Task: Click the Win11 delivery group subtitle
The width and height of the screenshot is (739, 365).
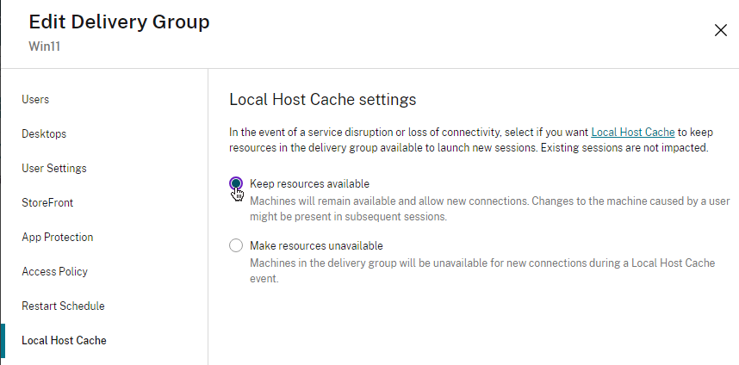Action: click(x=44, y=46)
